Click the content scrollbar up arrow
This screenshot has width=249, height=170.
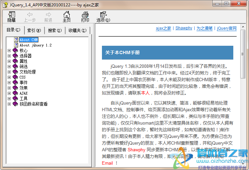tap(243, 27)
